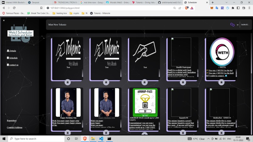Schedule the Happy Birthday OM second card
Viewport: 253px width, 142px height.
coord(106,133)
